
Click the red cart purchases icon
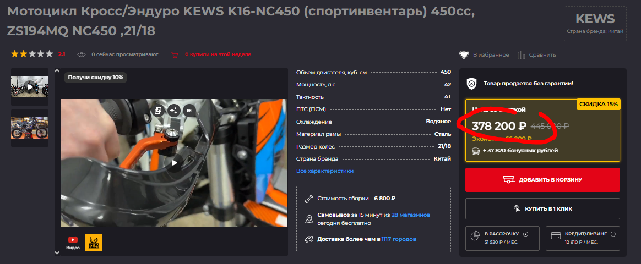point(175,54)
